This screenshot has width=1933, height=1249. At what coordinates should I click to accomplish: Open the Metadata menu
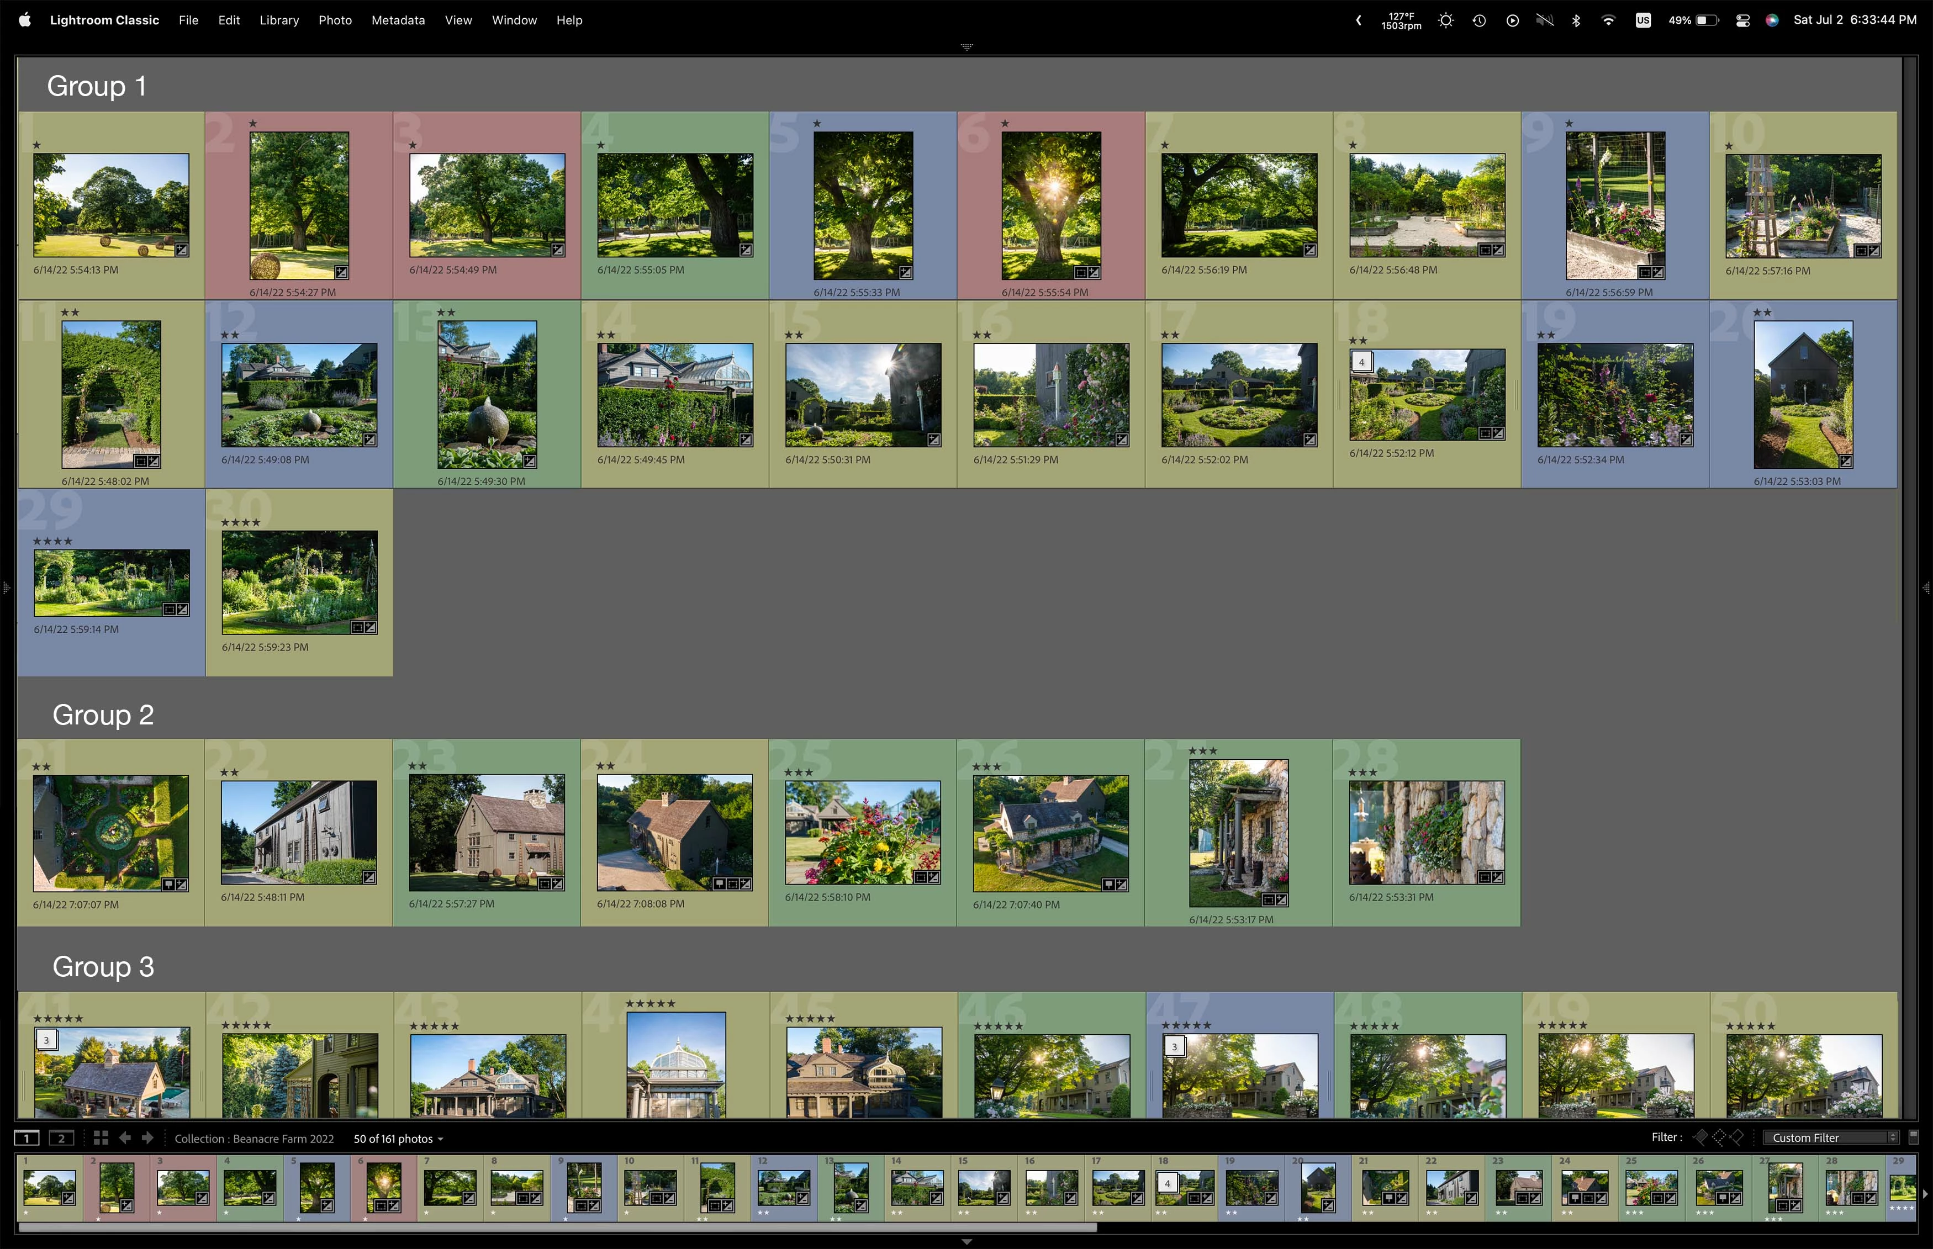click(x=398, y=20)
